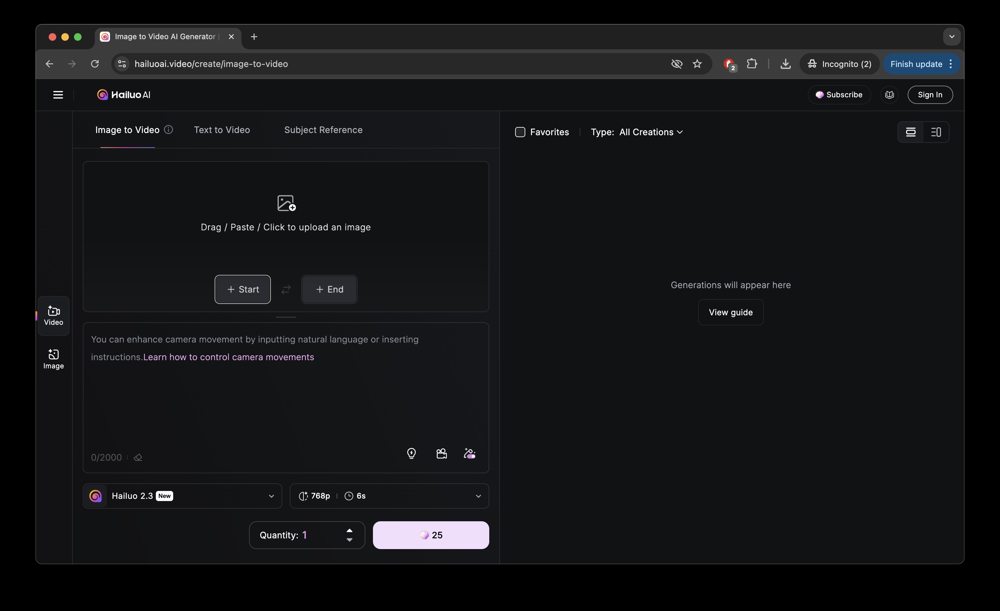Check the Favorites filter checkbox

(520, 132)
